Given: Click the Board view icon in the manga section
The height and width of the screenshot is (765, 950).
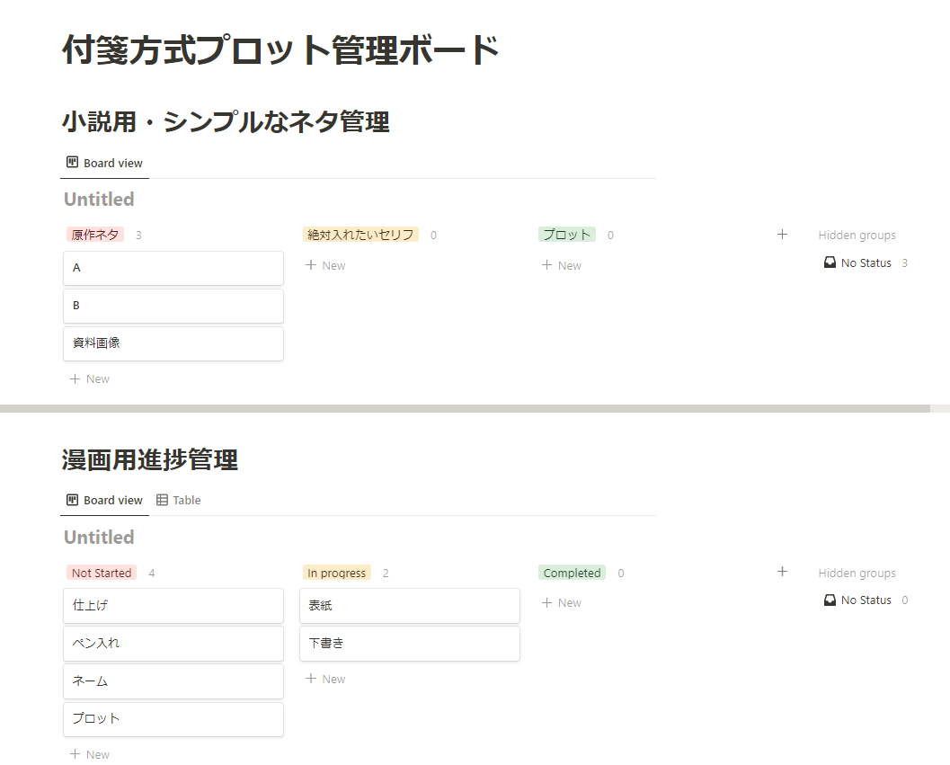Looking at the screenshot, I should (71, 500).
